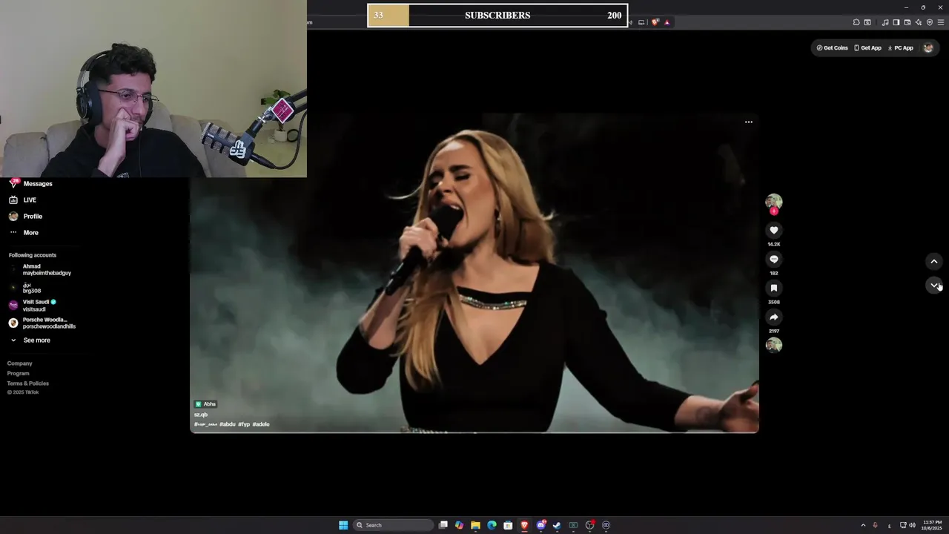Viewport: 949px width, 534px height.
Task: Follow the creator with the red plus badge
Action: point(773,211)
